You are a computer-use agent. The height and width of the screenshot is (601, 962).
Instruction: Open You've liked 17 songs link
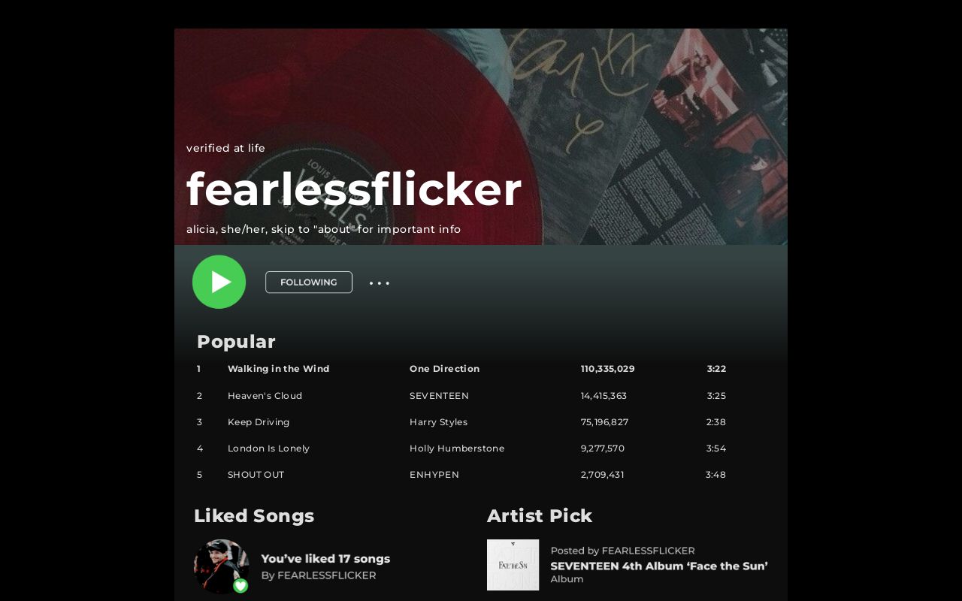325,559
